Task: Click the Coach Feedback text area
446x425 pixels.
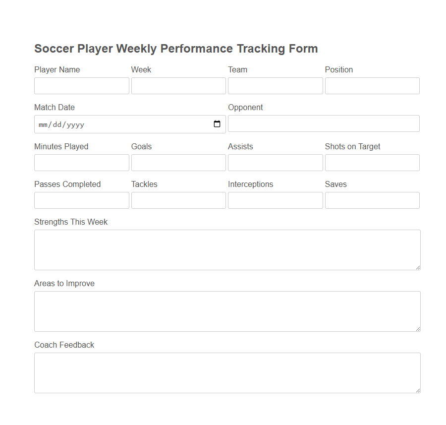Action: [226, 372]
